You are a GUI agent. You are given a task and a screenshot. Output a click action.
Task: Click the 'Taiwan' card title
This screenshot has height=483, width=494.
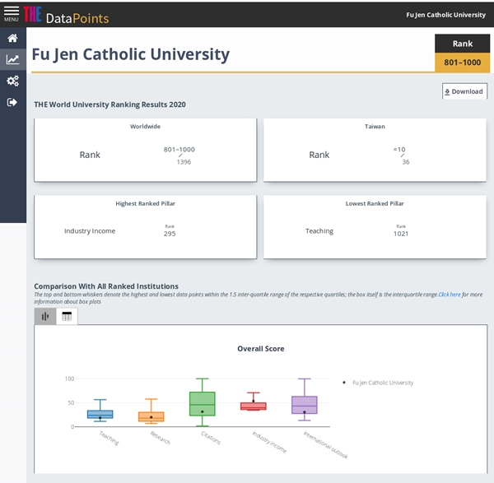click(x=375, y=126)
